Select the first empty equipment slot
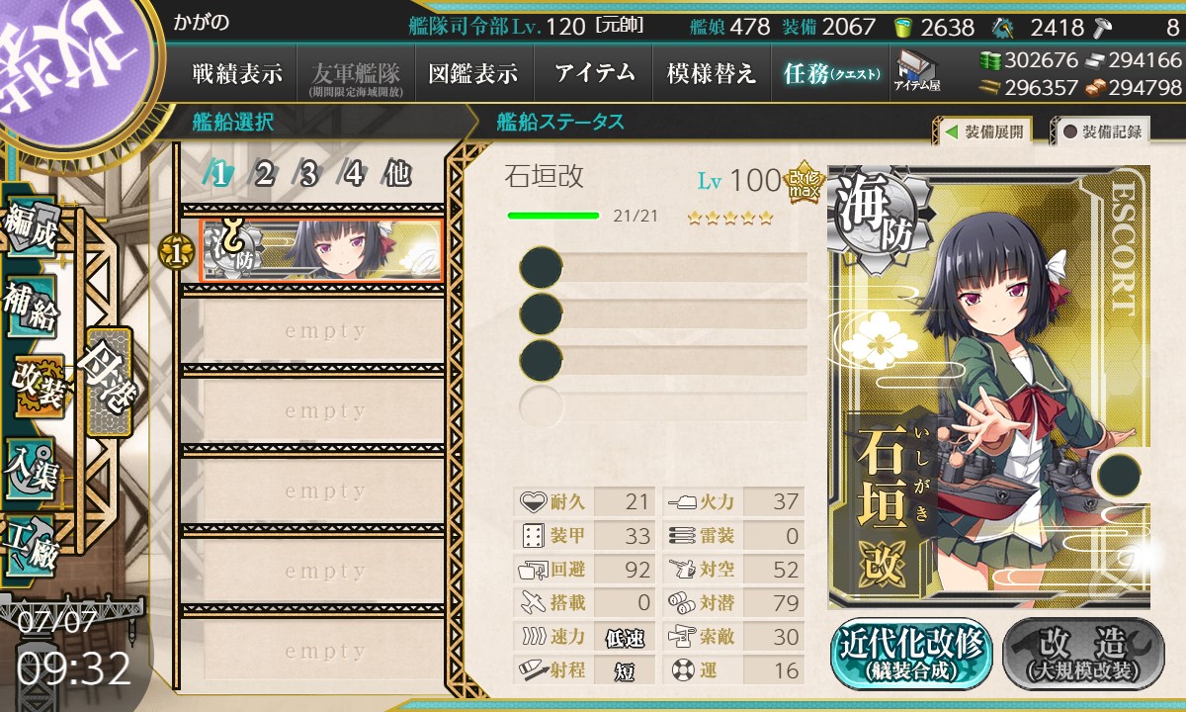The image size is (1186, 712). tap(663, 268)
